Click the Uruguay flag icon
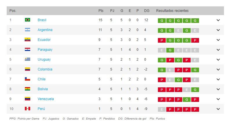The image size is (226, 128). pos(28,60)
